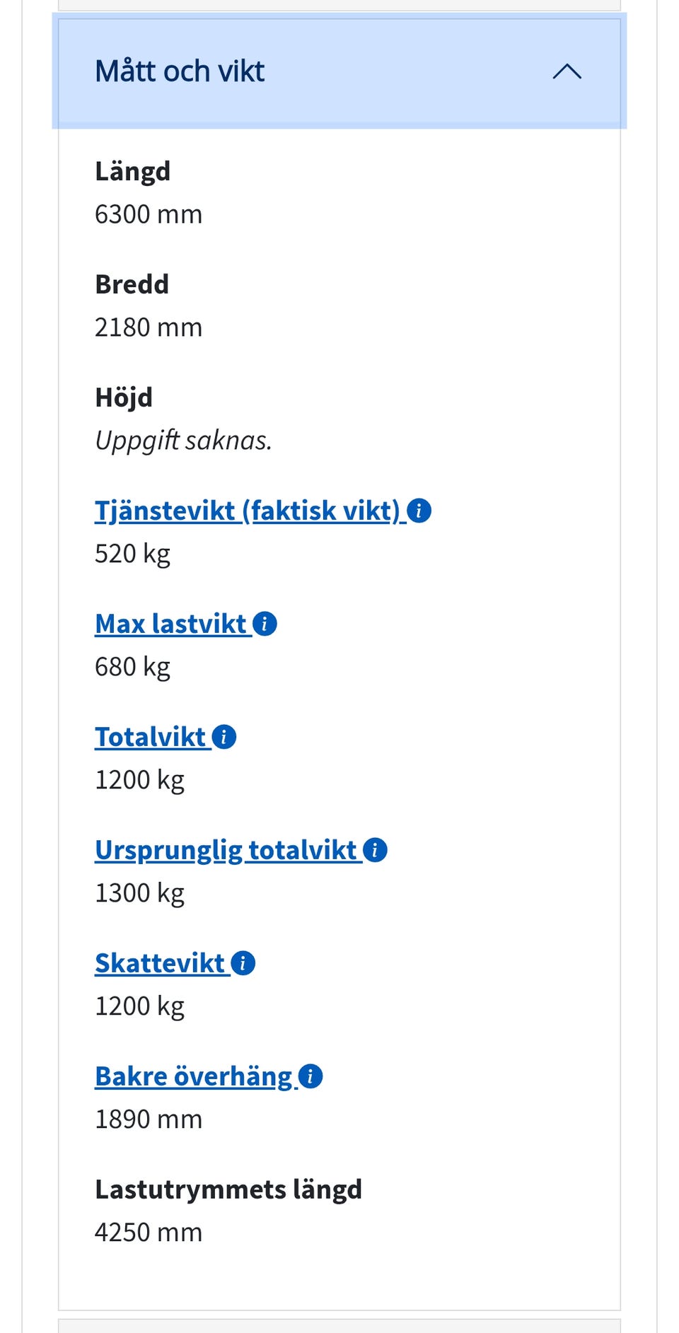Tap the Totalvikt info icon
Image resolution: width=679 pixels, height=1333 pixels.
click(224, 737)
